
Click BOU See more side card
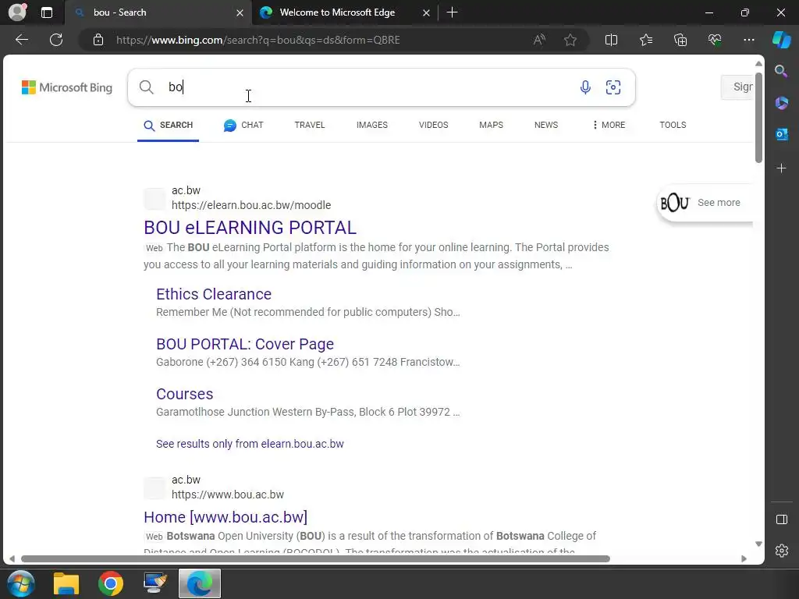pyautogui.click(x=705, y=203)
